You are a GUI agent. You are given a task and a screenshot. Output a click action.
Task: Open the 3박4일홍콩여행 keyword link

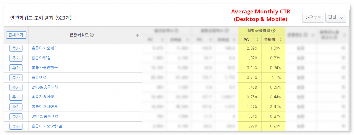point(45,116)
